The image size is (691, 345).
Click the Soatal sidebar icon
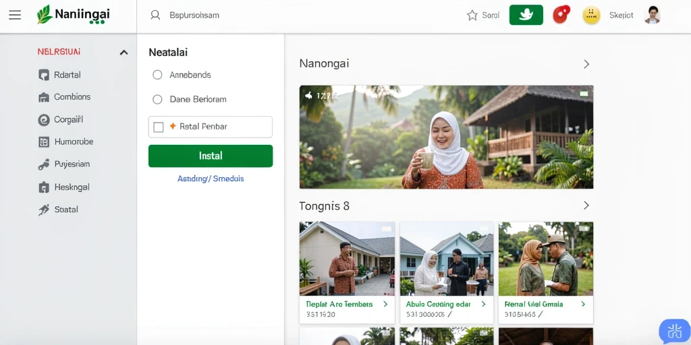click(x=44, y=210)
